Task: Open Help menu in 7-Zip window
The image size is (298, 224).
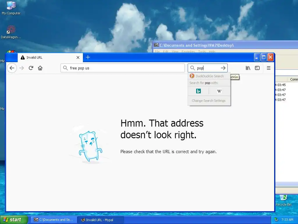Action: click(x=212, y=51)
